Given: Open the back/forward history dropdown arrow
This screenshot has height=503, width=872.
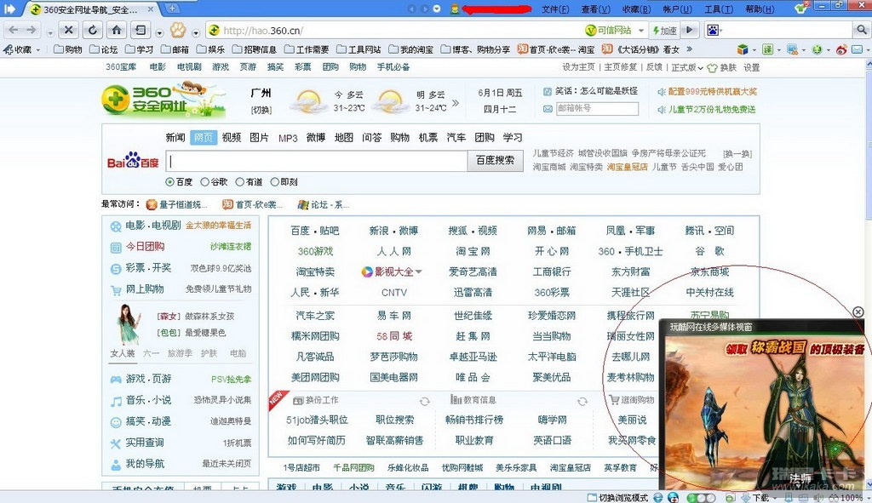Looking at the screenshot, I should pos(50,33).
